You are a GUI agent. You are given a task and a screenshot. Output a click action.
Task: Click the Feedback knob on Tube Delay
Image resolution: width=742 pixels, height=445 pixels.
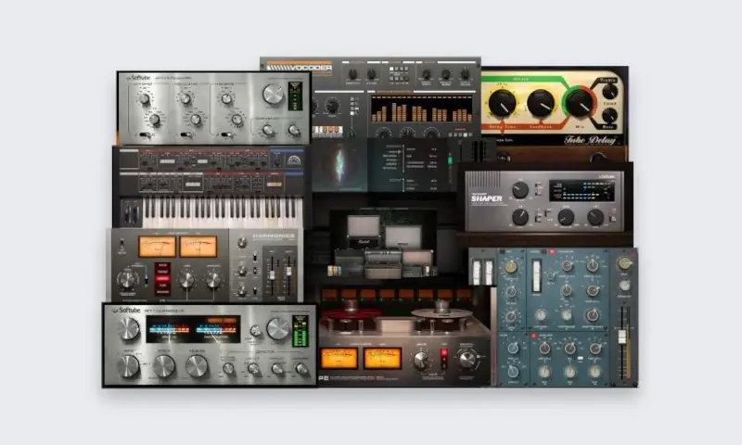[541, 103]
